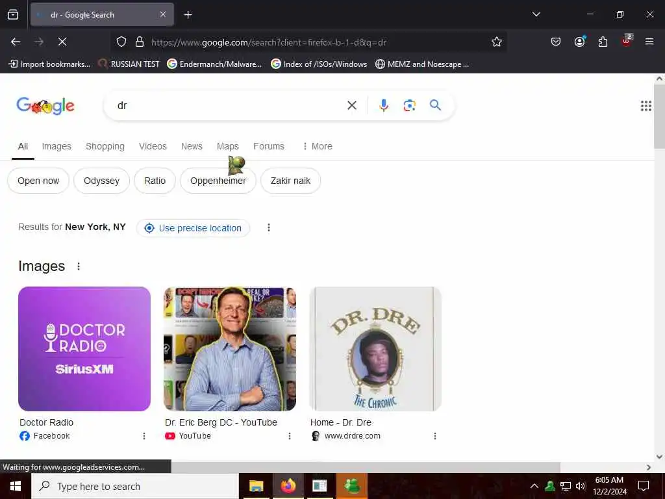665x499 pixels.
Task: Open the Dr. Dre Chronic thumbnail
Action: point(375,349)
